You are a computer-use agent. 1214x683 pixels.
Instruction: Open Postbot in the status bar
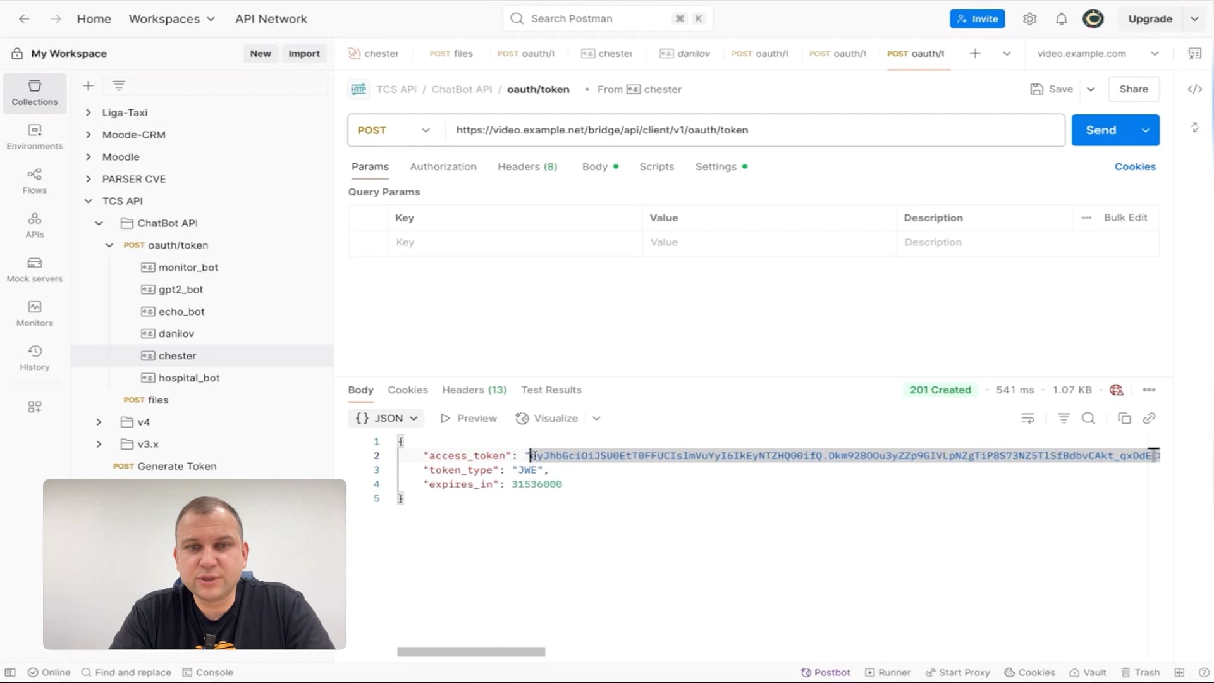pos(825,672)
